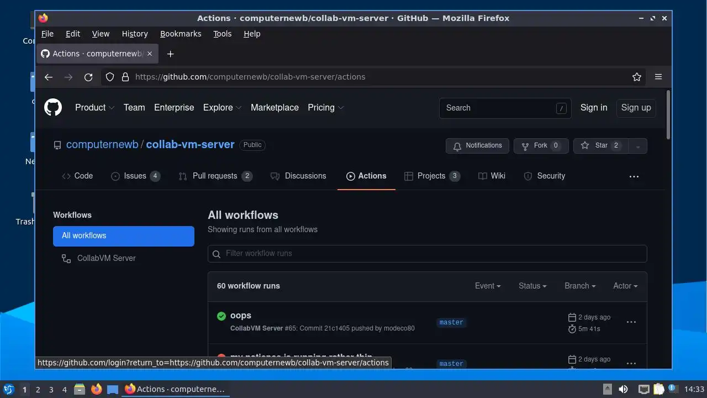Open the Security tab

[545, 176]
